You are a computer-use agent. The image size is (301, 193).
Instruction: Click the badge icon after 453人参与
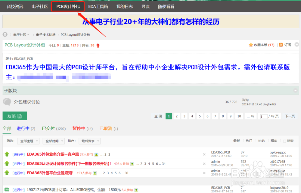(x=95, y=173)
